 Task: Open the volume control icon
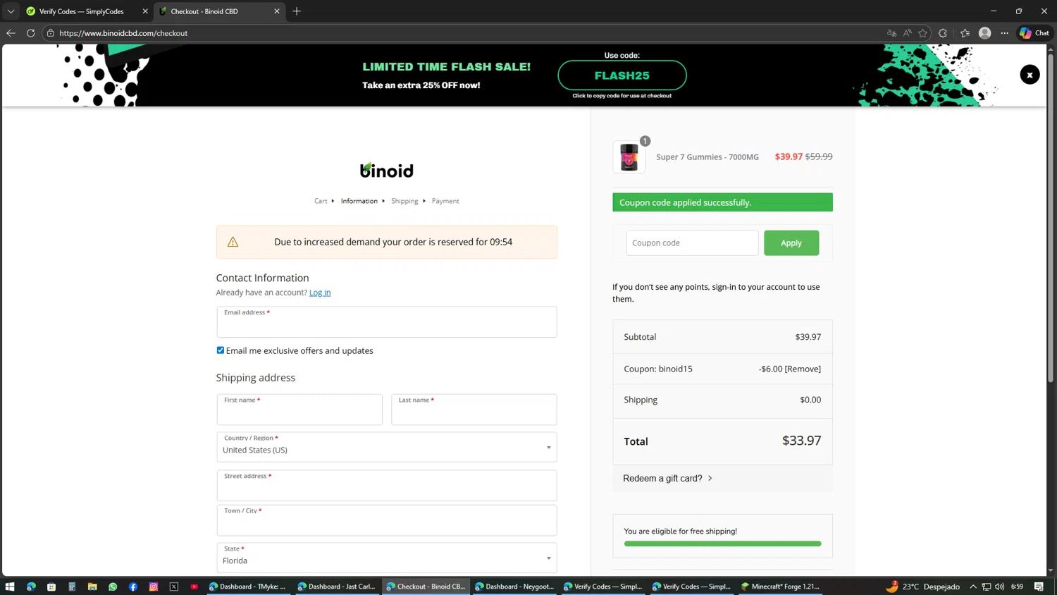[x=1000, y=587]
